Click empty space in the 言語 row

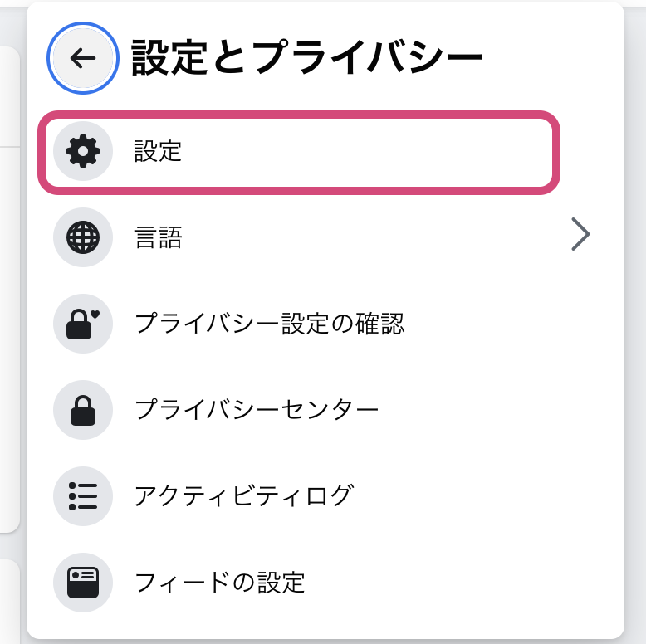point(371,237)
